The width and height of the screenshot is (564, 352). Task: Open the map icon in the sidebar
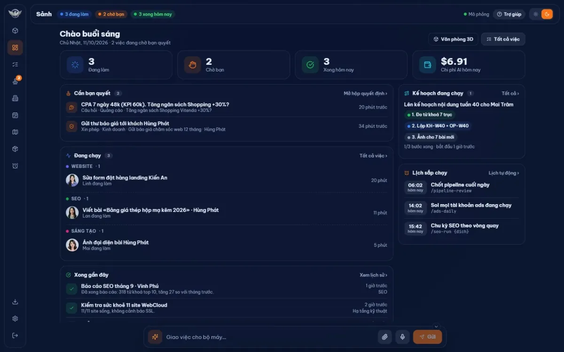coord(15,132)
